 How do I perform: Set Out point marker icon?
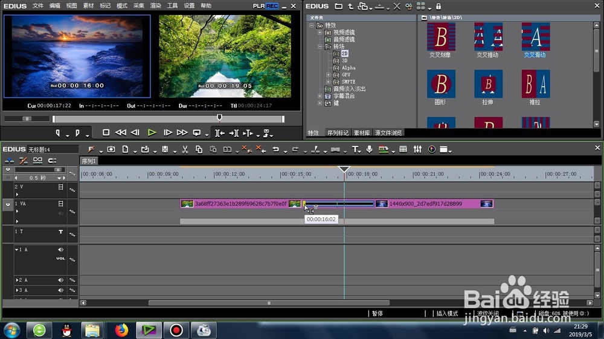(x=77, y=133)
